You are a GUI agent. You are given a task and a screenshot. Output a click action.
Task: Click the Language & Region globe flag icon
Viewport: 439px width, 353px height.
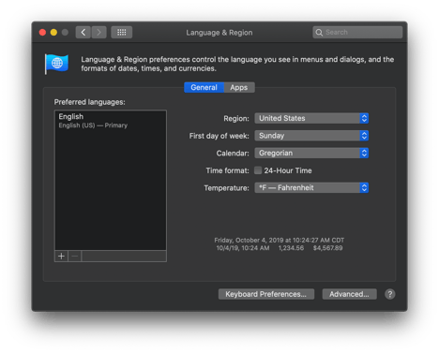[x=56, y=64]
